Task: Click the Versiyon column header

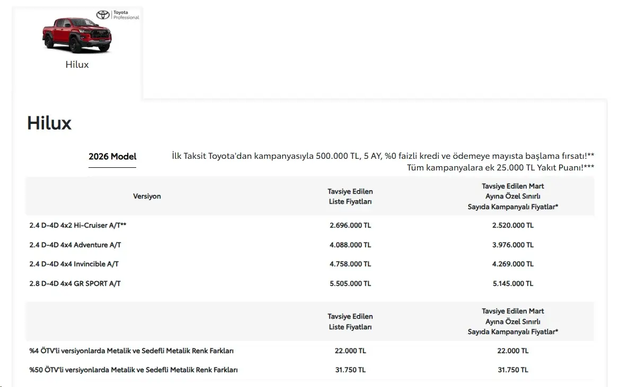Action: pos(147,196)
